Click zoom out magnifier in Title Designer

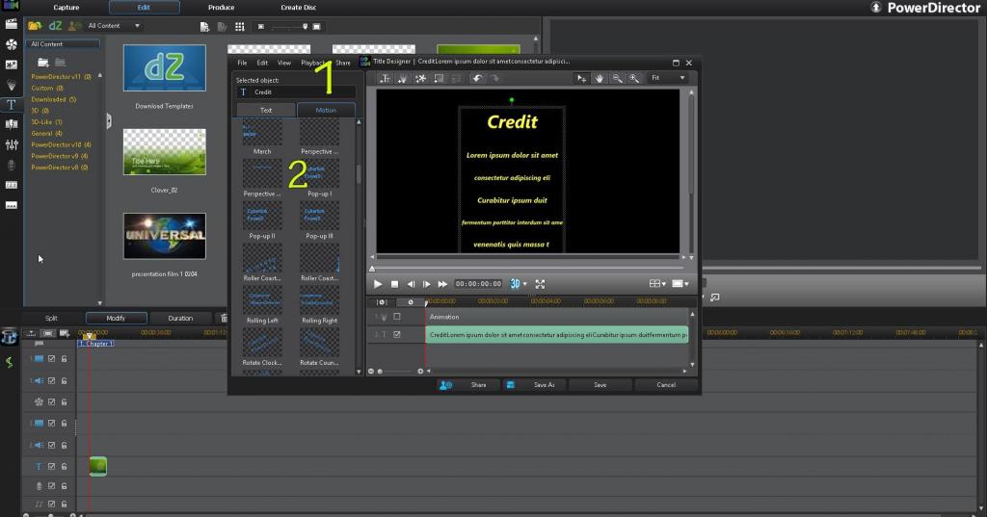(x=617, y=78)
